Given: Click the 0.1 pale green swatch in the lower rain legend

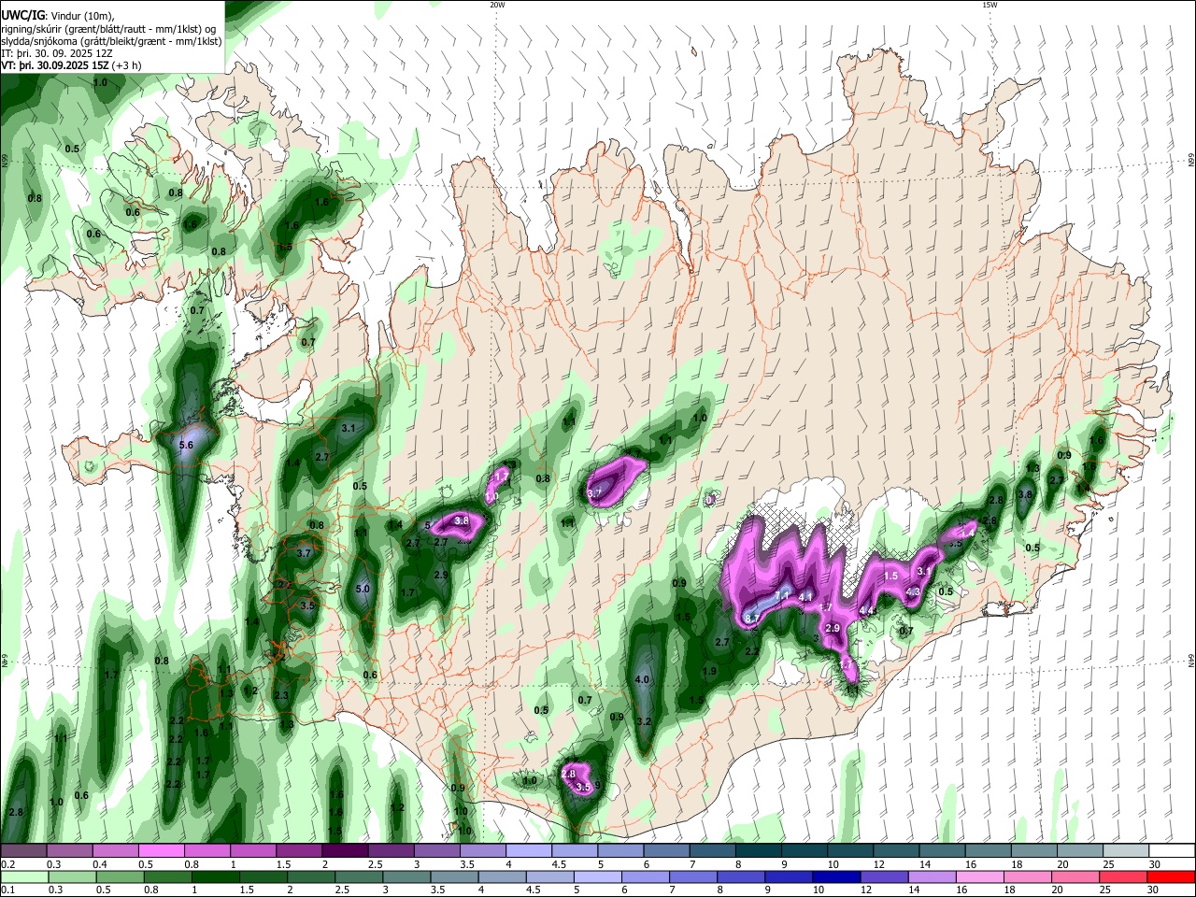Looking at the screenshot, I should coord(24,876).
